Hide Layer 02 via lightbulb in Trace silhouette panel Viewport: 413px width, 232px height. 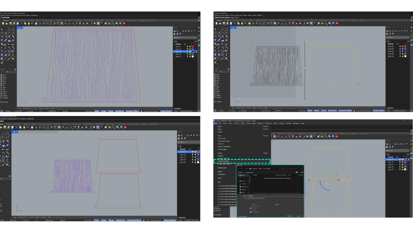(x=187, y=49)
